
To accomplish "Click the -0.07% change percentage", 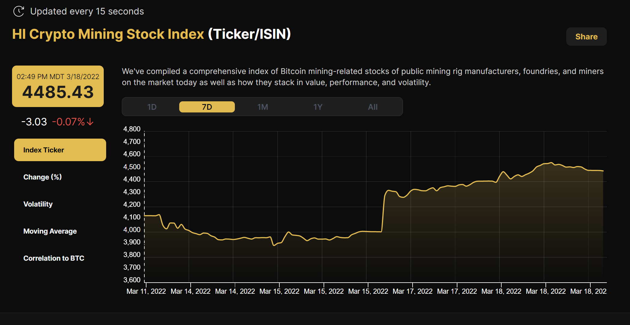I will point(69,121).
